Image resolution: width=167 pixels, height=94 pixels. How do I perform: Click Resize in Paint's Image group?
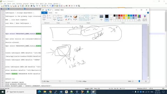(60, 18)
